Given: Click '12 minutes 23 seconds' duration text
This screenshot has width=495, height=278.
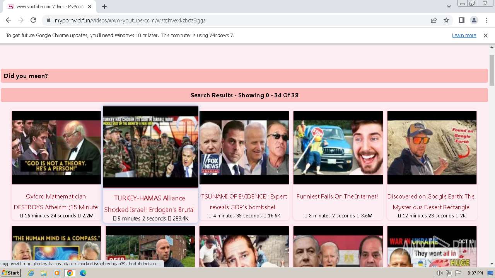Looking at the screenshot, I should [428, 216].
